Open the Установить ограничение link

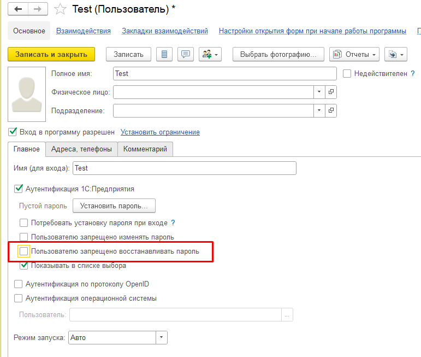click(160, 132)
